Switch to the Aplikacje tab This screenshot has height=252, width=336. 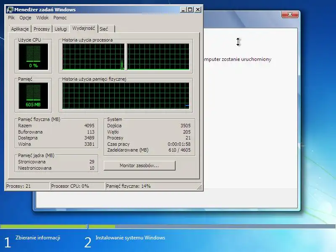point(20,29)
